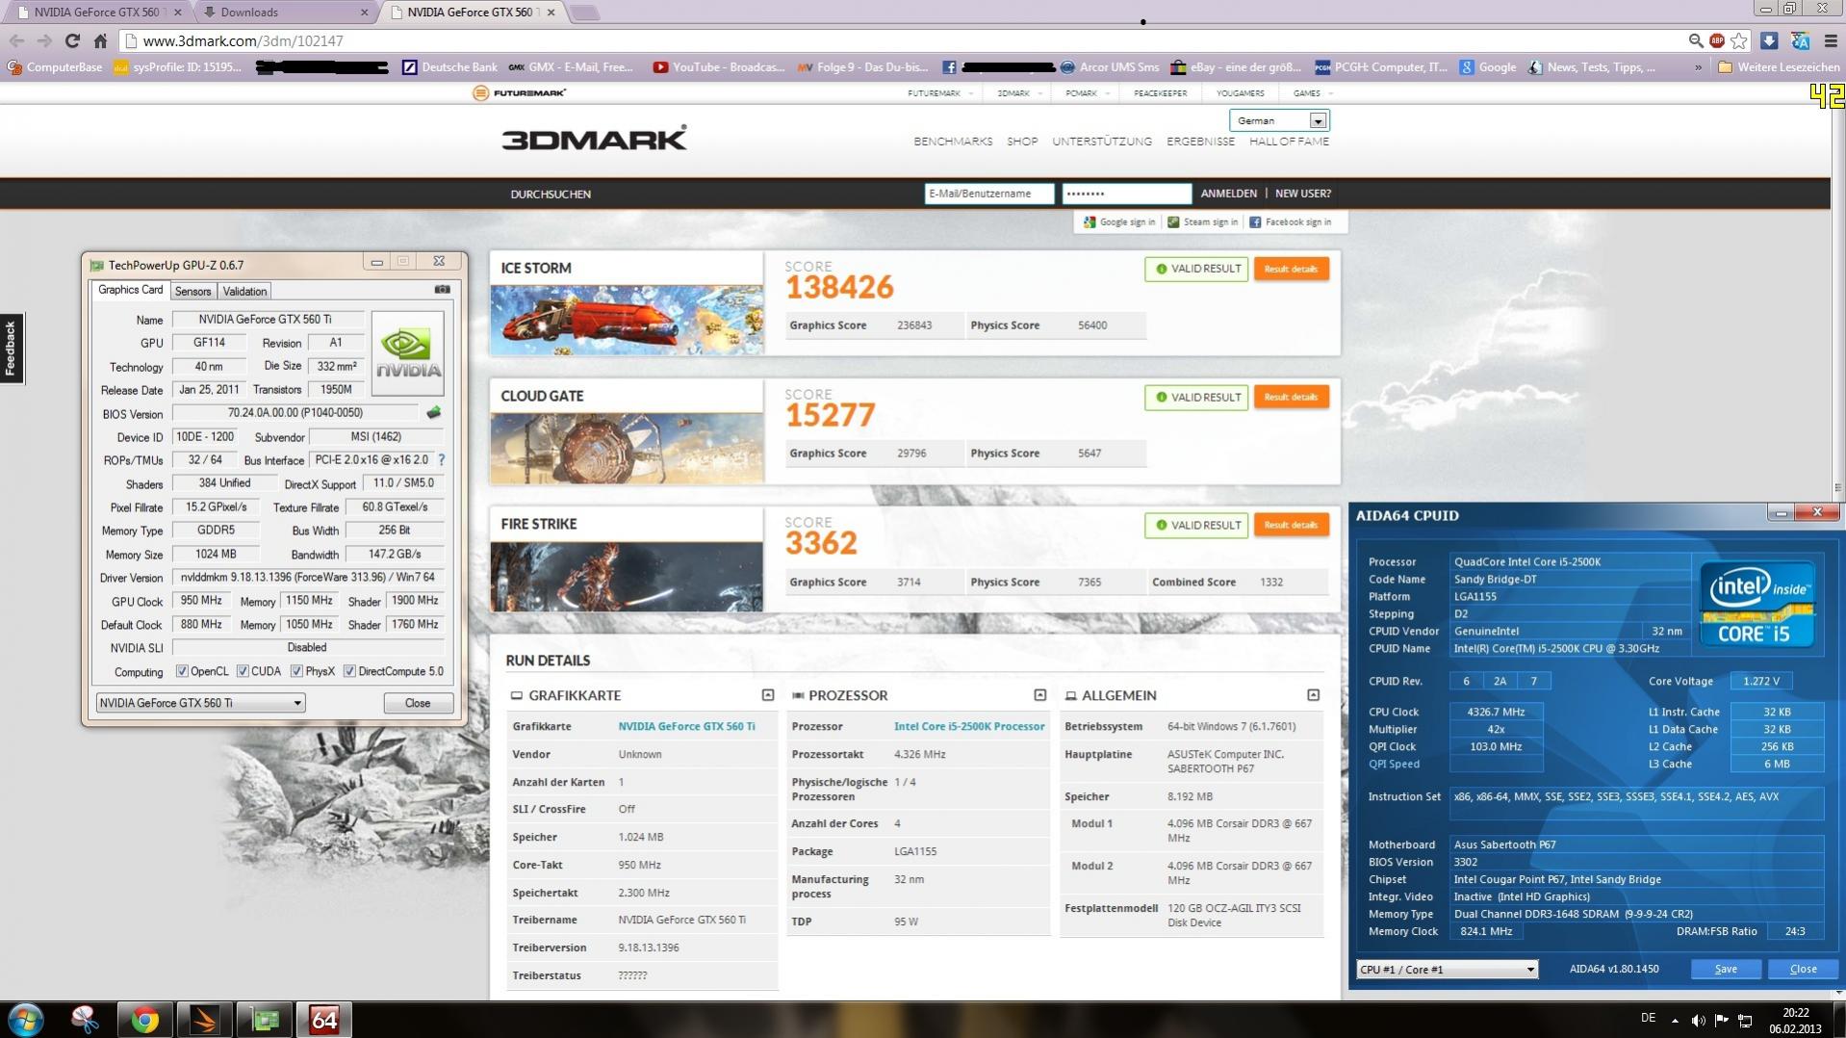1846x1038 pixels.
Task: Sign in with Google icon link
Action: pyautogui.click(x=1118, y=221)
